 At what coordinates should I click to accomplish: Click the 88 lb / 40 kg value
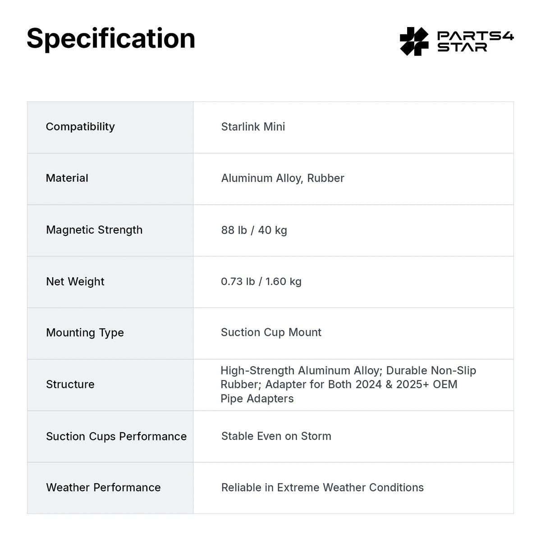[x=254, y=230]
